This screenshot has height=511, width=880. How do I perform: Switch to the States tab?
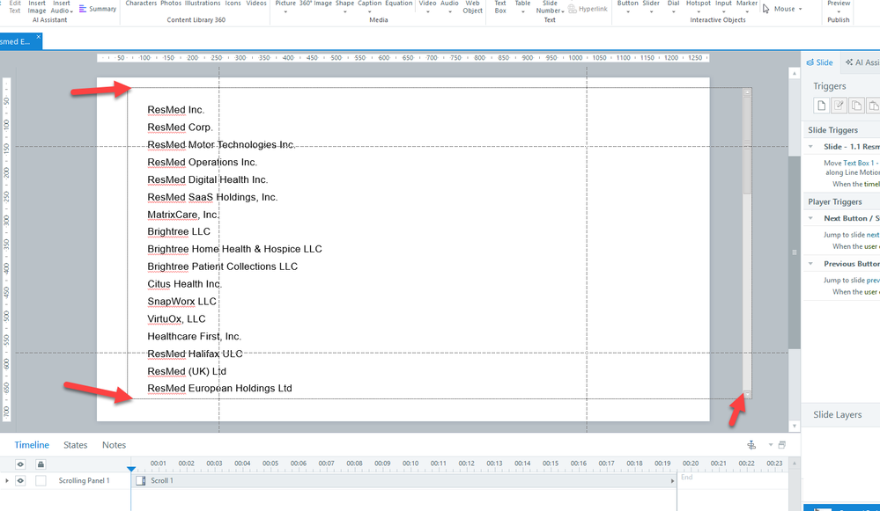(75, 445)
